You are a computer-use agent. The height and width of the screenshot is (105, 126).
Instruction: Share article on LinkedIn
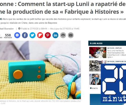[55, 35]
